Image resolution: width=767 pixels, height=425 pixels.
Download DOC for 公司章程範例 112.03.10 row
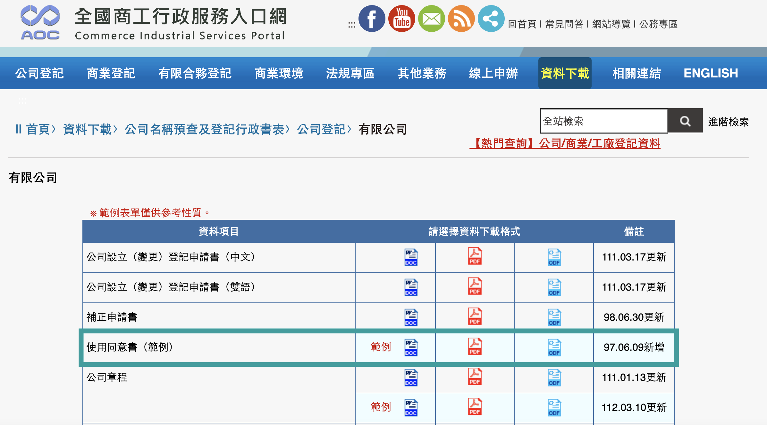[411, 408]
